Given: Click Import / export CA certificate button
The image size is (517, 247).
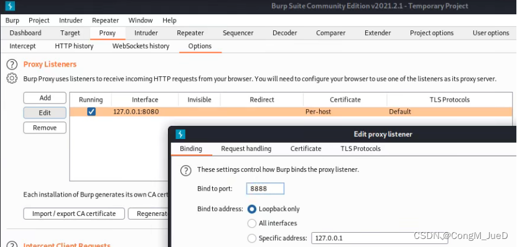Looking at the screenshot, I should [74, 213].
